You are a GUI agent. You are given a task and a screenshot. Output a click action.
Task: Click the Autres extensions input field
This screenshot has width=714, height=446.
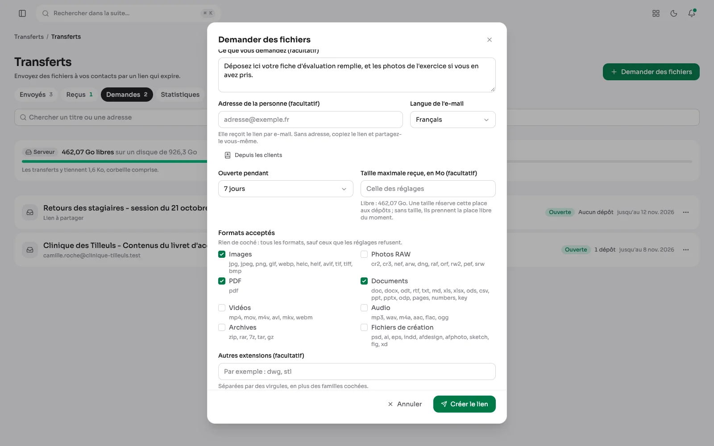(357, 372)
